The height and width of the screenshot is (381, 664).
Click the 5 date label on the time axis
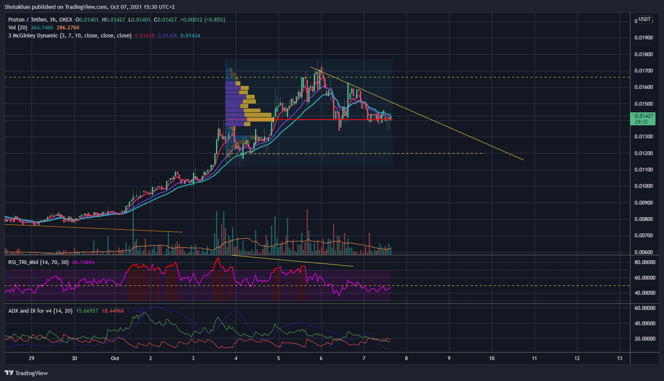[279, 358]
